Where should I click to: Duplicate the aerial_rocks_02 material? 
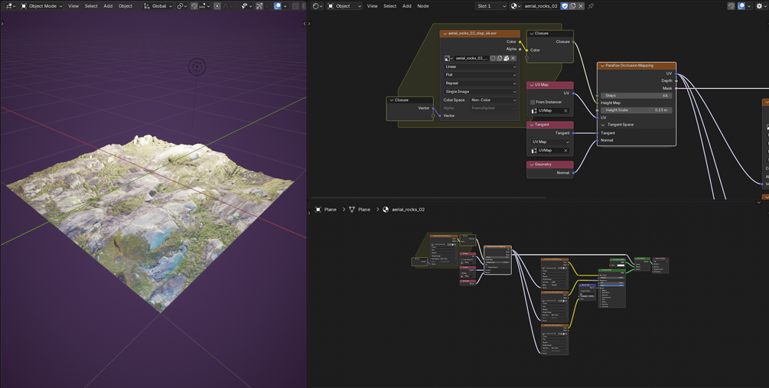click(573, 6)
